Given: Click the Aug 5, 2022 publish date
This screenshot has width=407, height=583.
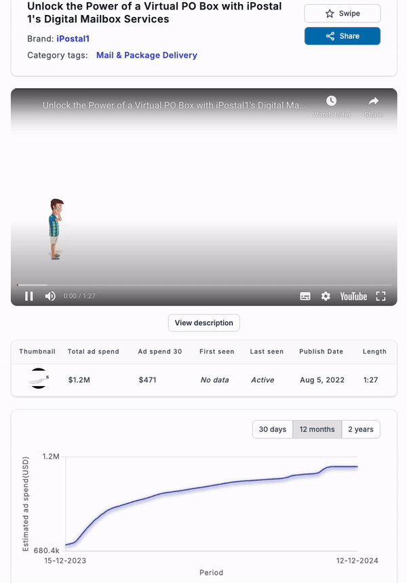Looking at the screenshot, I should click(x=322, y=380).
